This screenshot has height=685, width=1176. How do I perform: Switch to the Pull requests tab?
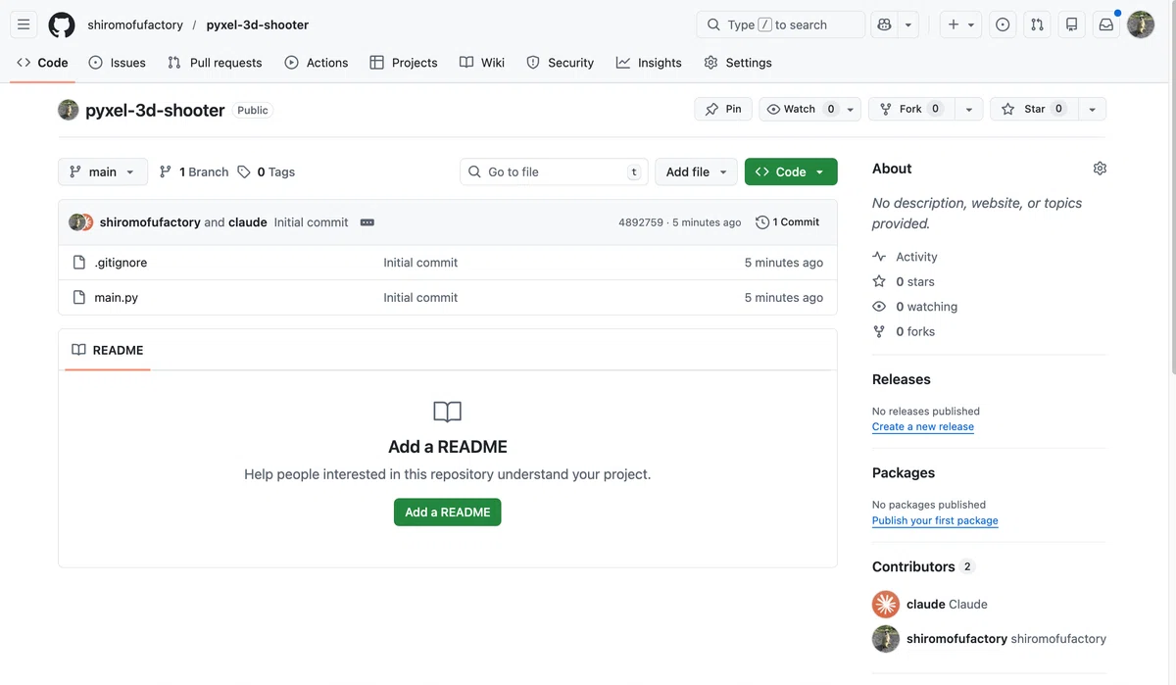[215, 63]
